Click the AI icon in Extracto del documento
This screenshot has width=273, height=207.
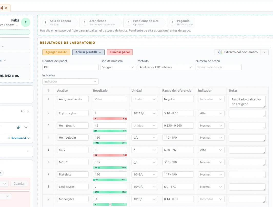tap(220, 52)
